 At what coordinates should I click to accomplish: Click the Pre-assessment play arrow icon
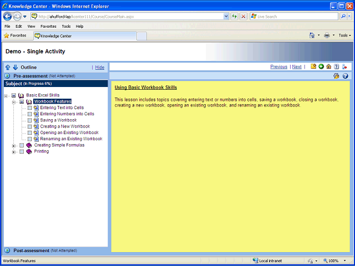click(7, 76)
